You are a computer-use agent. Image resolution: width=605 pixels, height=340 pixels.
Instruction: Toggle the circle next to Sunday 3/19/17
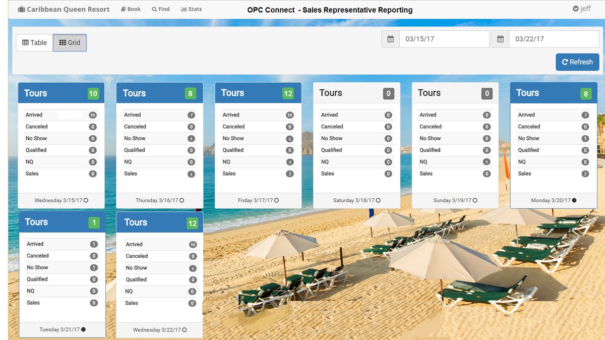(x=475, y=200)
